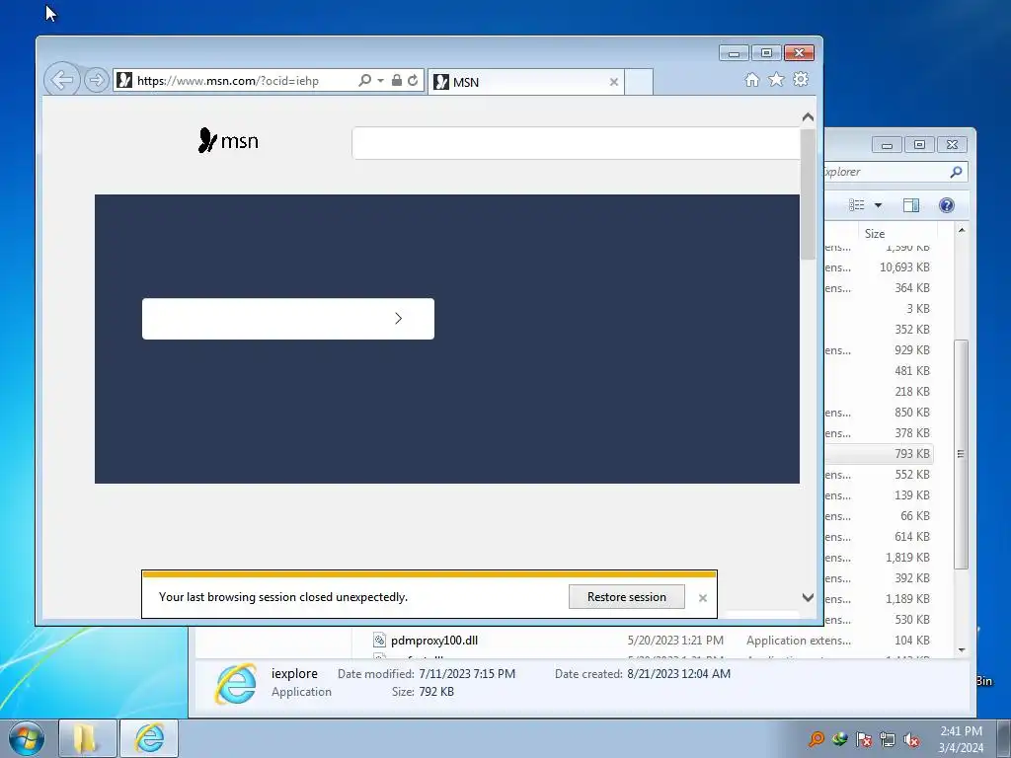Click the Show desktop button
Screen dimensions: 1011x758
click(x=1004, y=738)
